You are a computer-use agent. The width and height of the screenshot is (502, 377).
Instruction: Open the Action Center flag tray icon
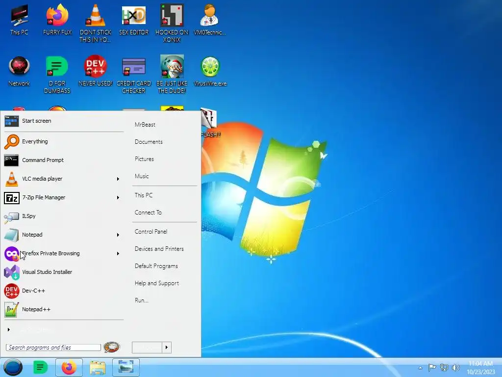(x=432, y=367)
